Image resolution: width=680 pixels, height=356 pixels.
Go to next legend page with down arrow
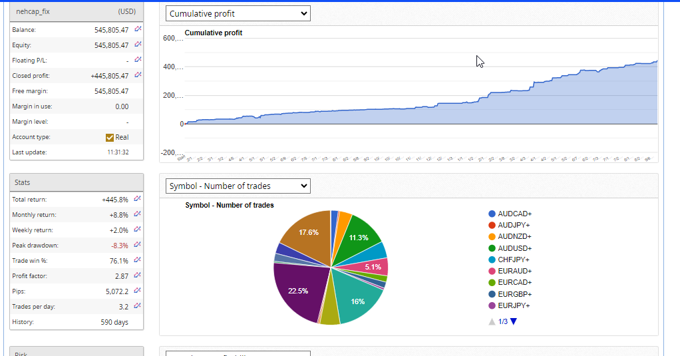tap(513, 321)
